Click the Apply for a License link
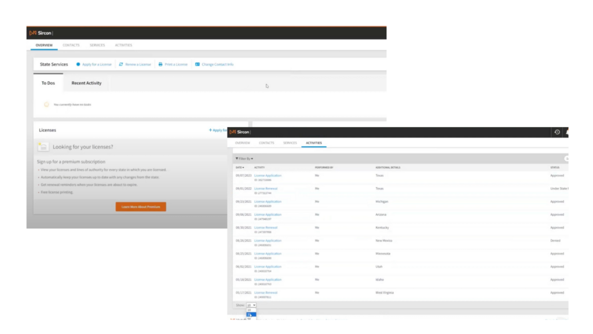 click(97, 64)
